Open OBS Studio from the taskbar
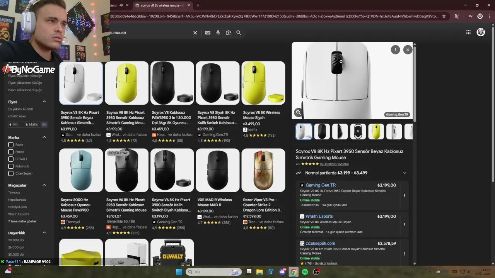The image size is (495, 278). tap(316, 272)
